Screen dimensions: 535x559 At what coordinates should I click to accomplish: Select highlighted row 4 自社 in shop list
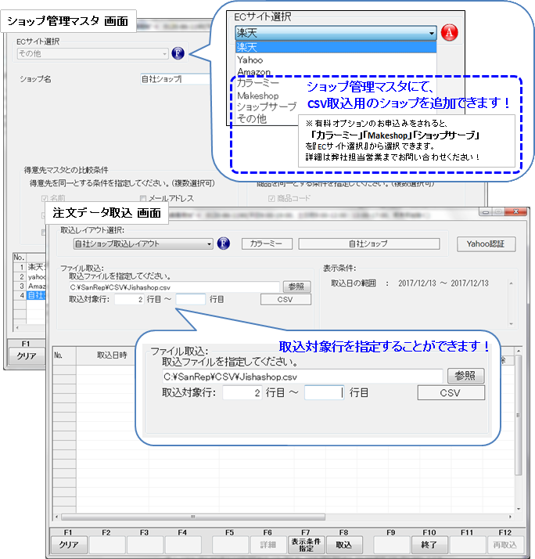30,295
